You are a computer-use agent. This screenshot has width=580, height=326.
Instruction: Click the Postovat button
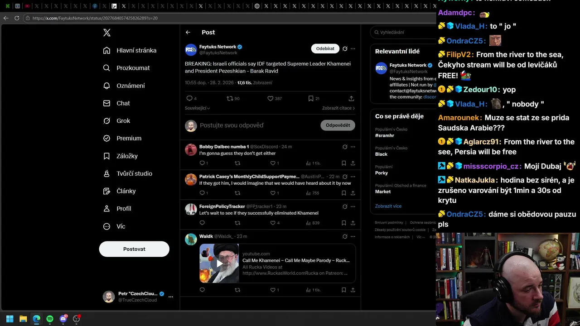tap(134, 249)
